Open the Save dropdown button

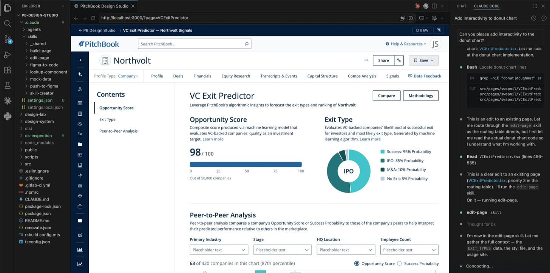424,60
